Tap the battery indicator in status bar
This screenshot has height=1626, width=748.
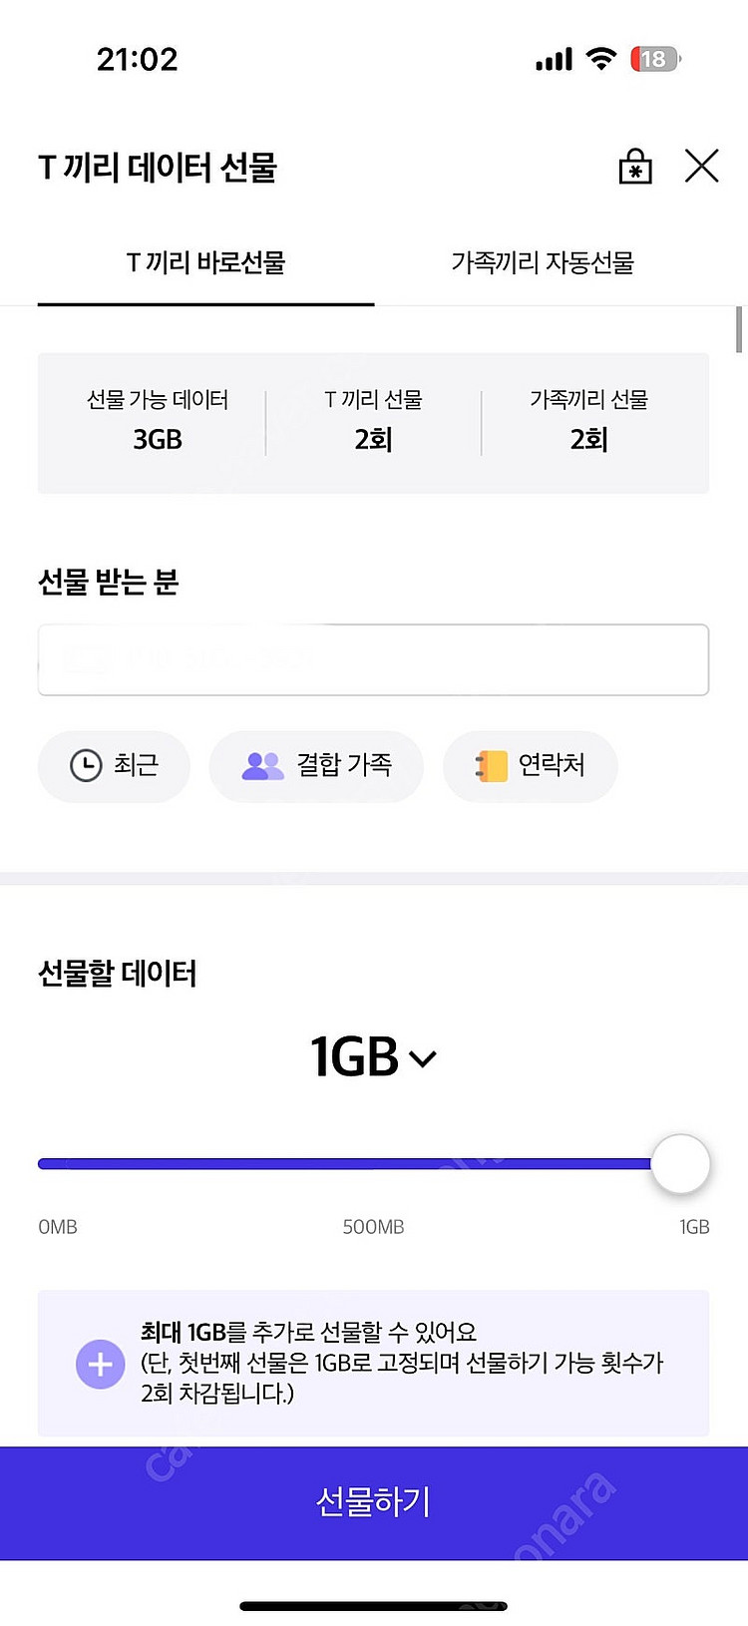[654, 59]
